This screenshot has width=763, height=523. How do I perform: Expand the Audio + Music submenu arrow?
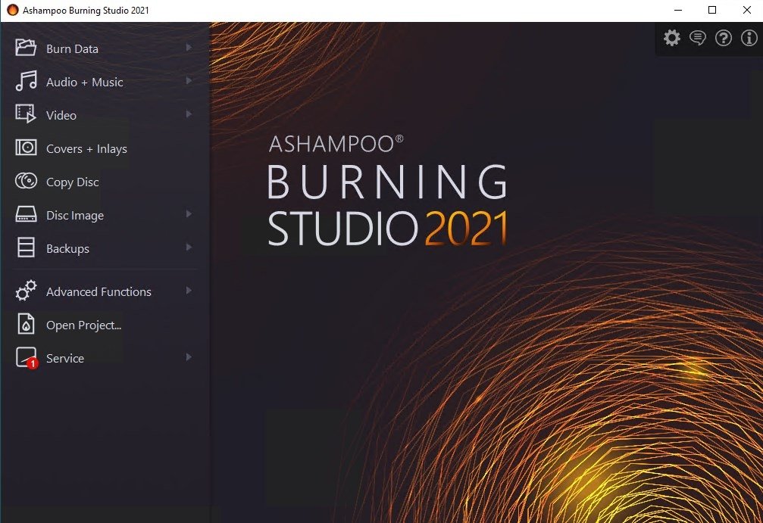[189, 81]
